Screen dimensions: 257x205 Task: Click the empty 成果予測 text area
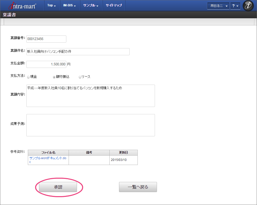pos(90,125)
